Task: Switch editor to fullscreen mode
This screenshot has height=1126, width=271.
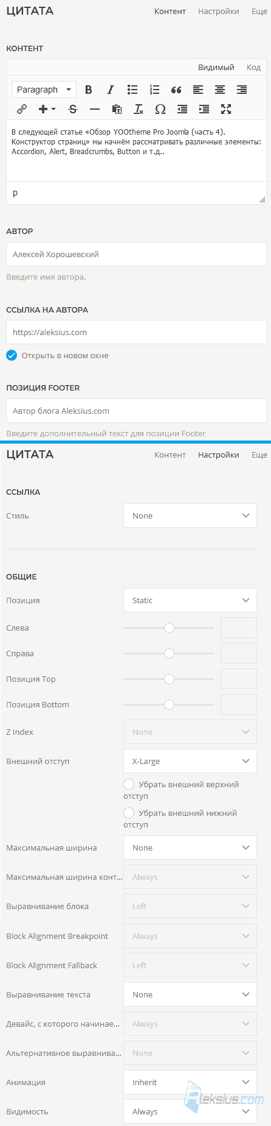Action: 226,109
